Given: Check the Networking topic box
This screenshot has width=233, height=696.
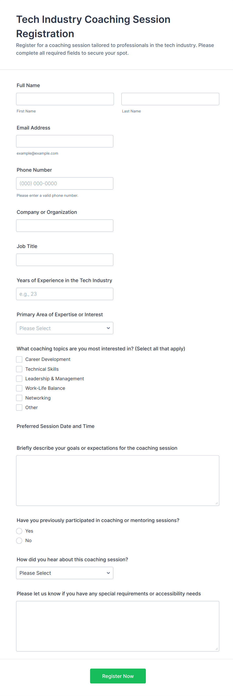Looking at the screenshot, I should coord(19,398).
